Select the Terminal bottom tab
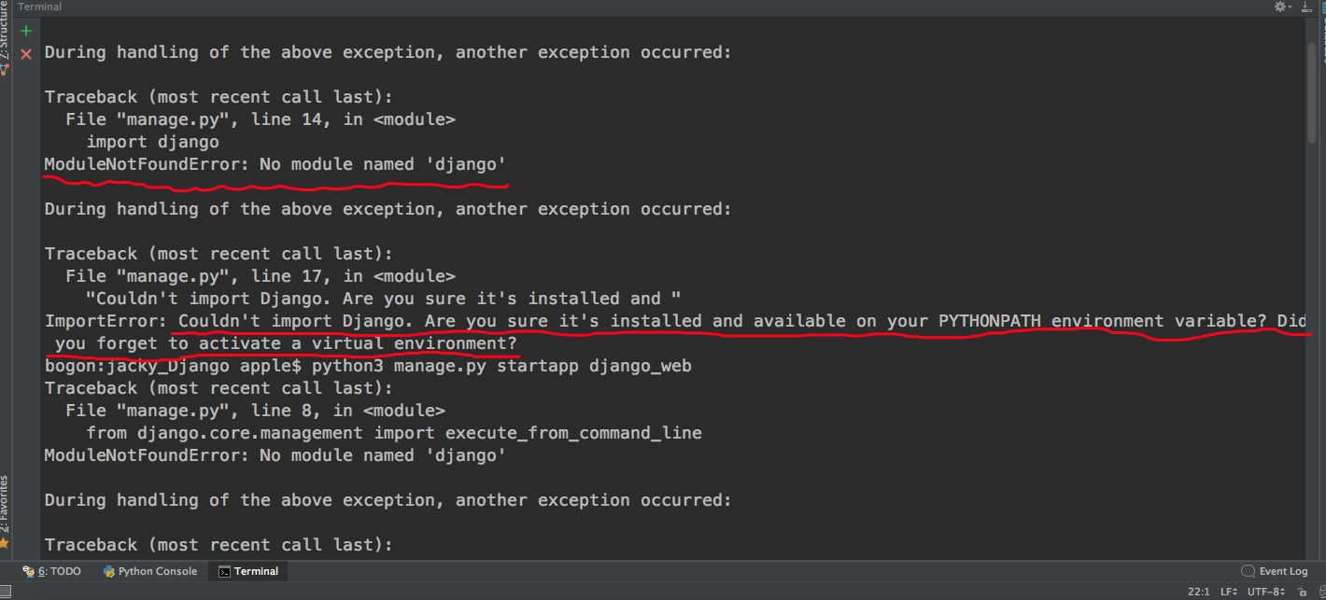Viewport: 1326px width, 600px height. 248,571
